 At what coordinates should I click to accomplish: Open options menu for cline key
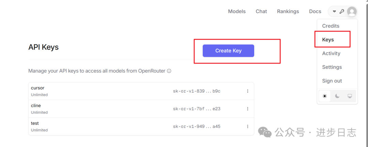[x=247, y=109]
